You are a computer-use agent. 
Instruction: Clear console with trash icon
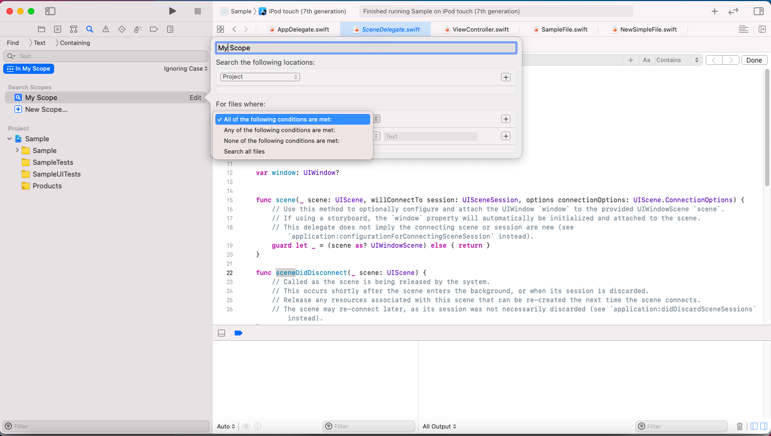click(x=740, y=426)
